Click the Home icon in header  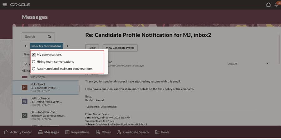pos(268,5)
